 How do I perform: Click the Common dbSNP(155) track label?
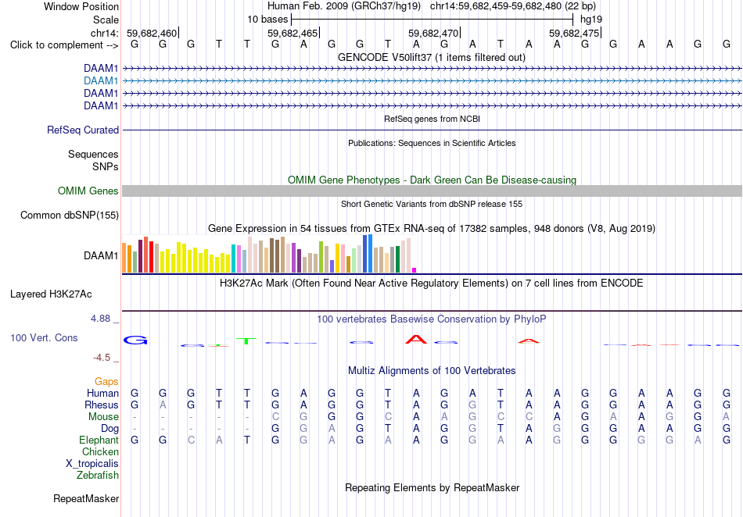tap(70, 216)
